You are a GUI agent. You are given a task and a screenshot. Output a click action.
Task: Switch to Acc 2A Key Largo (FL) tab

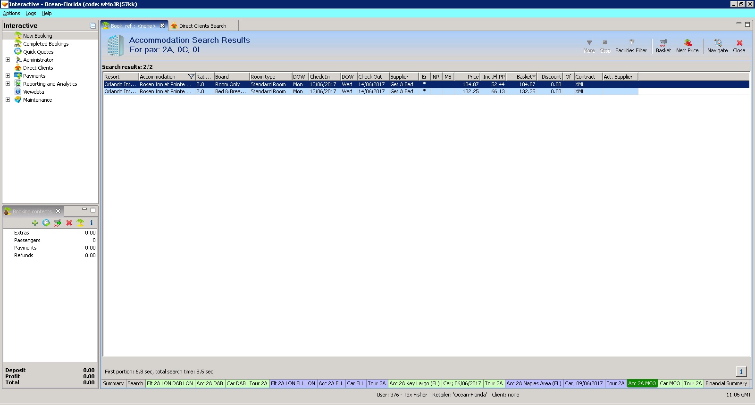415,383
